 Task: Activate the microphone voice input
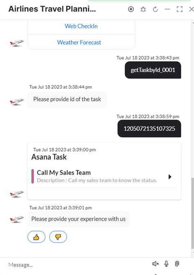tap(166, 264)
